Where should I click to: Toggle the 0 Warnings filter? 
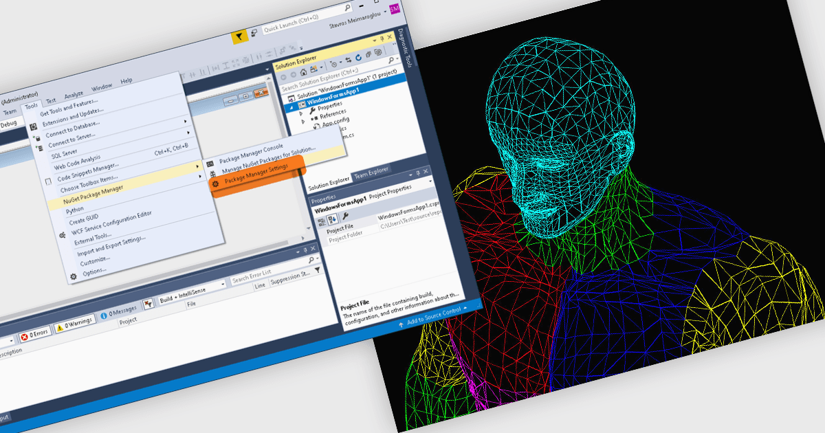coord(74,324)
